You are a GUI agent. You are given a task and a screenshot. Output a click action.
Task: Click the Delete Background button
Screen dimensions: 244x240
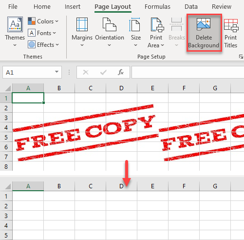(x=204, y=33)
